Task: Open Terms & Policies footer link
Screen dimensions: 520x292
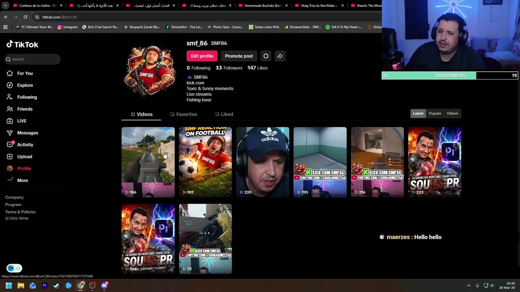Action: coord(20,212)
